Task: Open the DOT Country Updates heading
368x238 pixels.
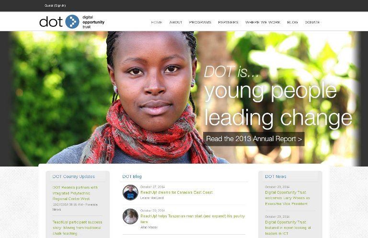Action: 74,177
